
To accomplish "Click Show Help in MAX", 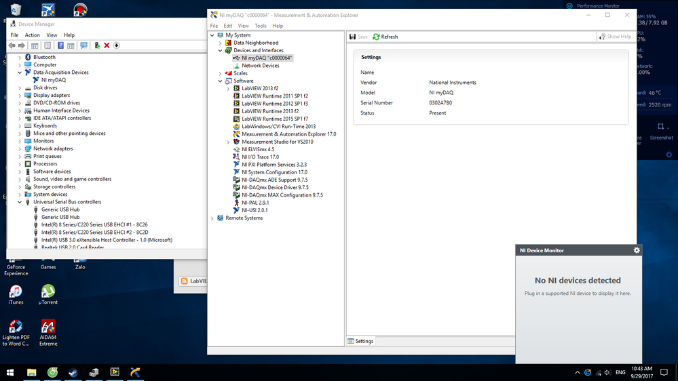I will point(615,37).
